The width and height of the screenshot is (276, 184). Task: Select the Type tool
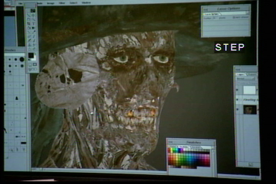coord(33,24)
